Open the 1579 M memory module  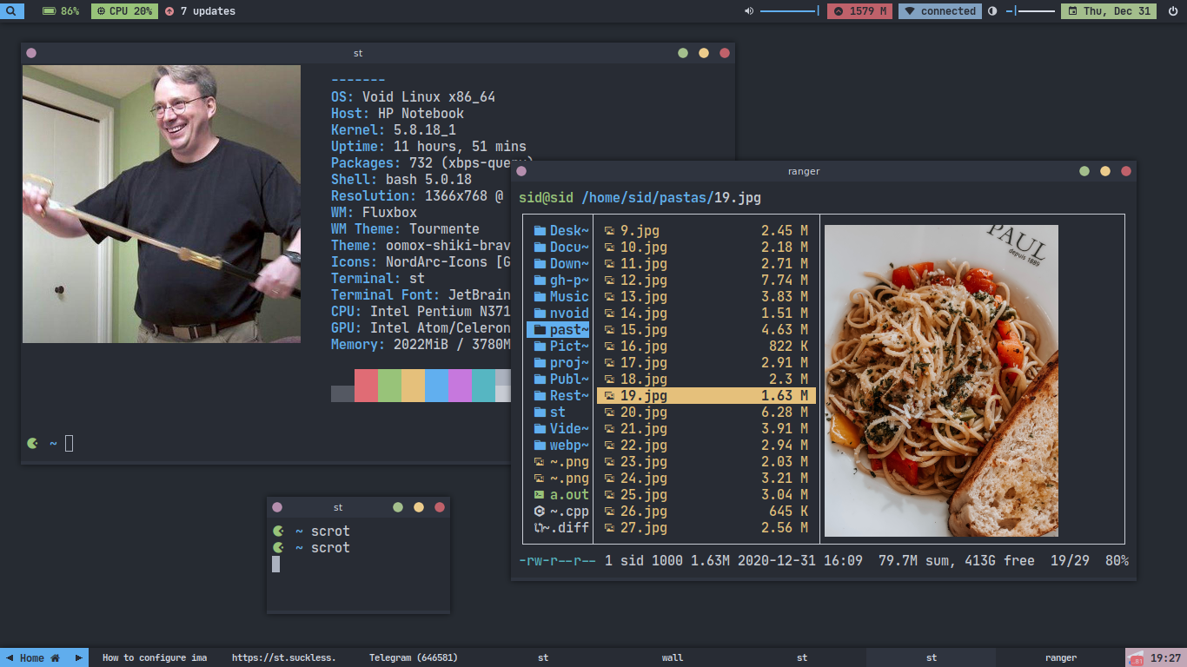point(860,11)
